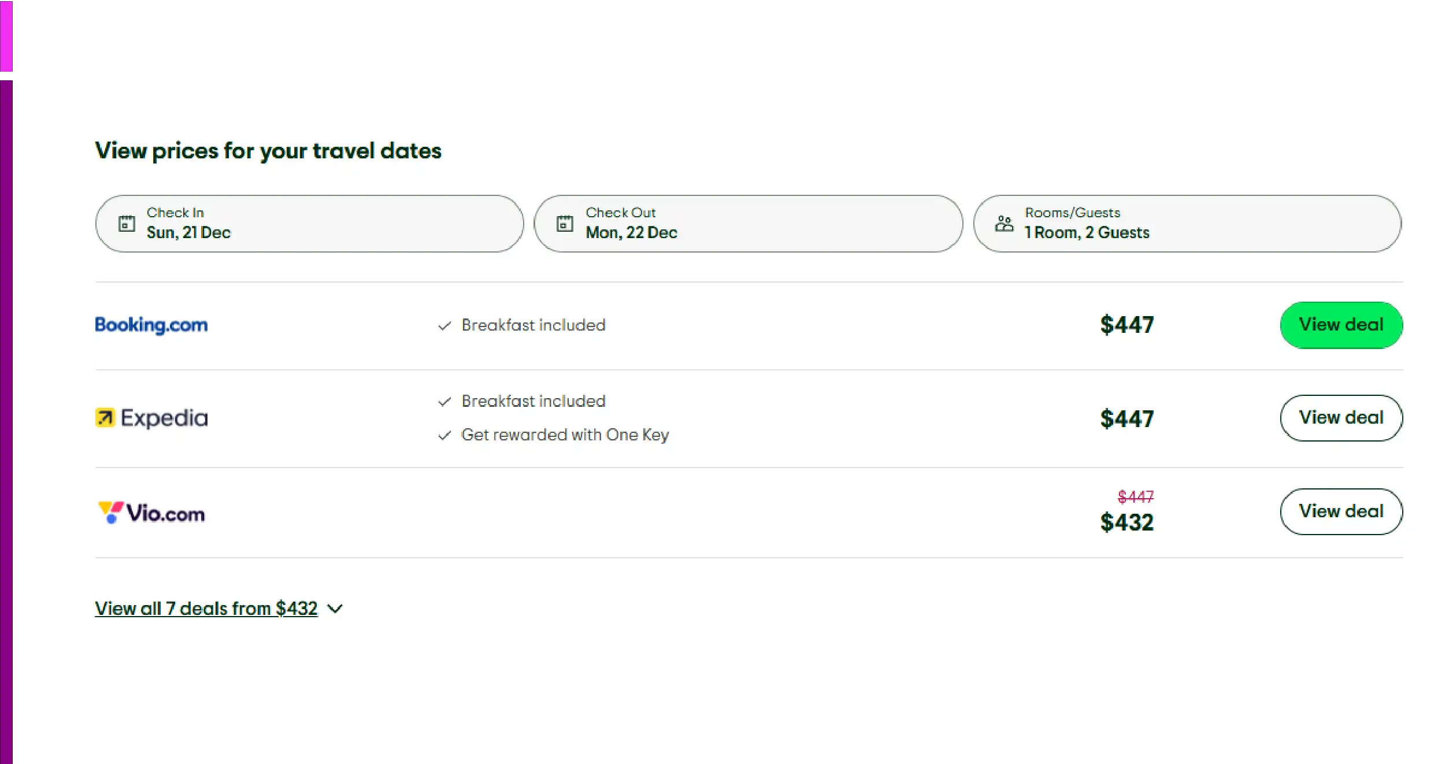This screenshot has height=764, width=1449.
Task: View the Booking.com deal
Action: pos(1341,325)
